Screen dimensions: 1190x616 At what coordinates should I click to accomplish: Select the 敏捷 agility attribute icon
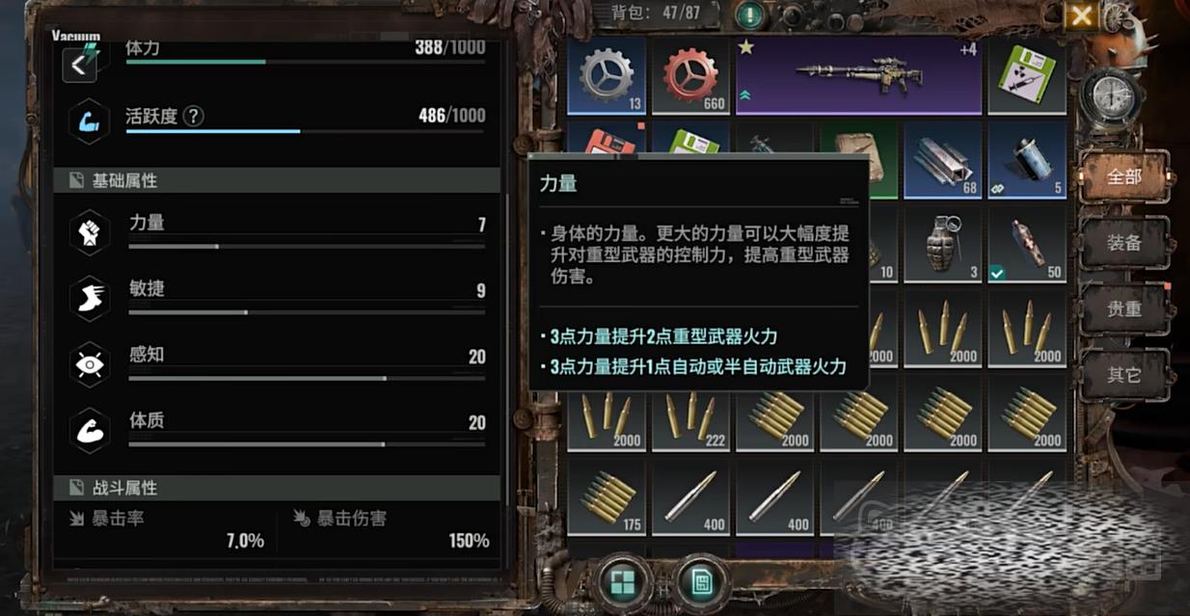click(90, 298)
